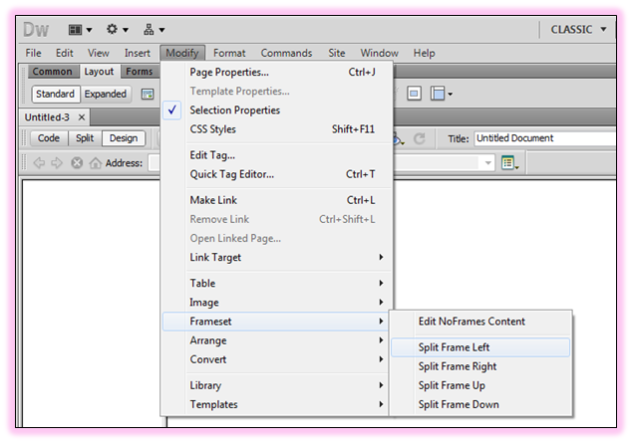Screen dimensions: 632x443
Task: Open the site management icon menu
Action: 154,30
